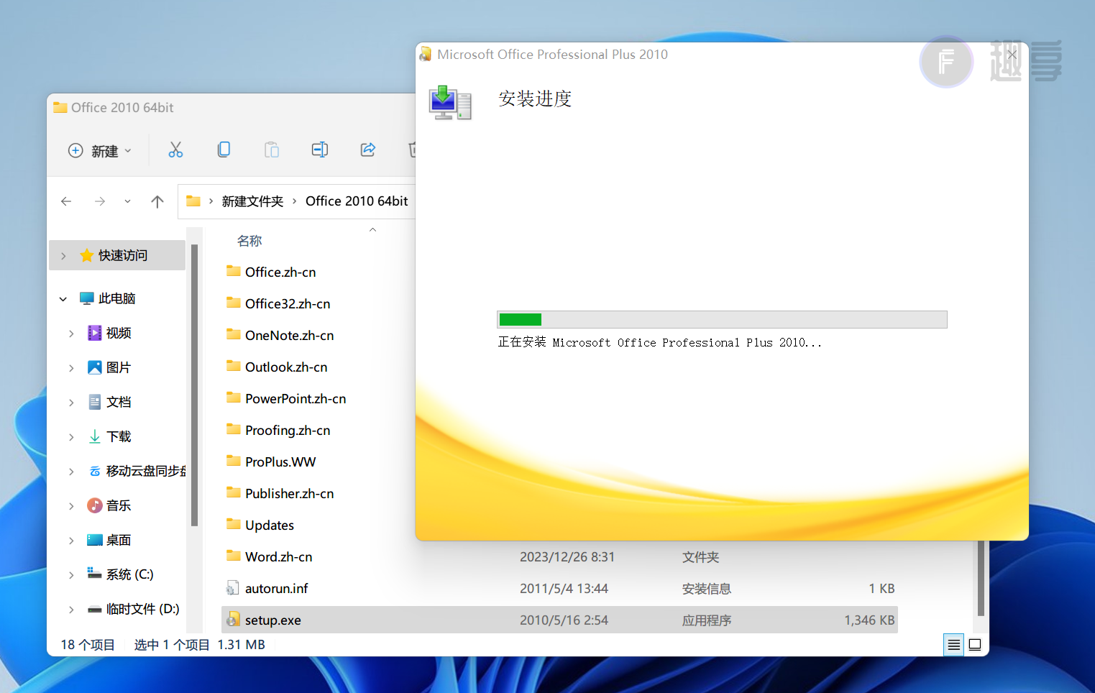The height and width of the screenshot is (693, 1095).
Task: Click 新建文件夹 in the address breadcrumb
Action: coord(252,201)
